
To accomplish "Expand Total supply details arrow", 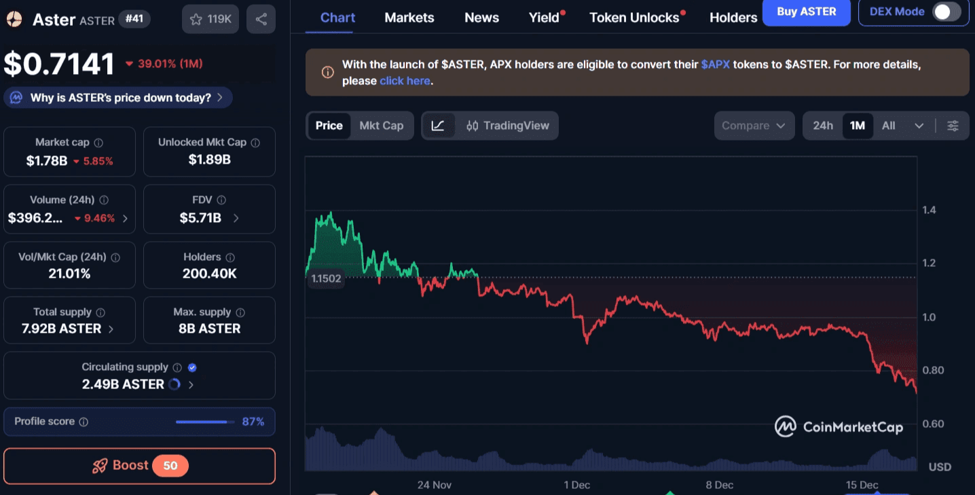I will tap(111, 329).
